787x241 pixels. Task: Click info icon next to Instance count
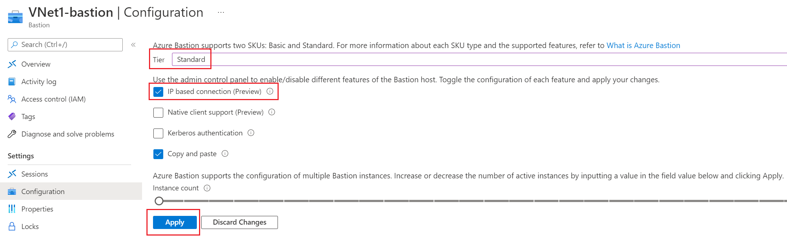click(207, 188)
